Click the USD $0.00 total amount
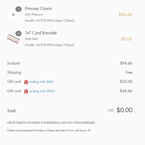Viewport: 145px width, 145px height. point(120,110)
